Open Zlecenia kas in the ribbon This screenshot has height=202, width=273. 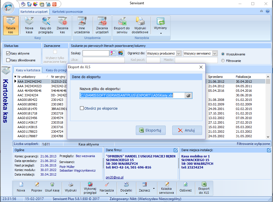[62, 25]
